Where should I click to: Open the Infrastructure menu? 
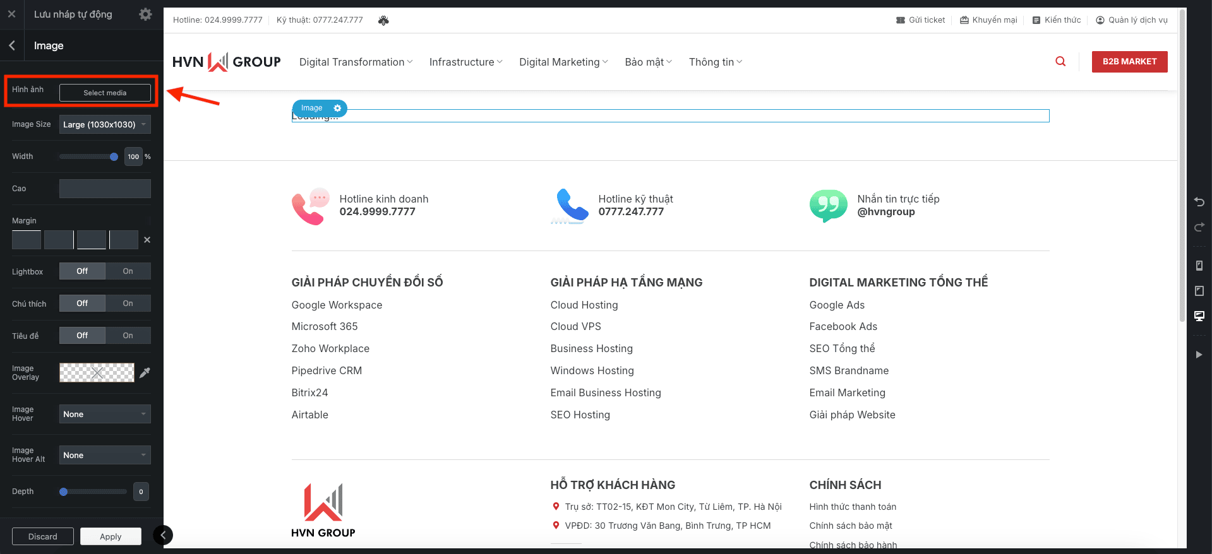pyautogui.click(x=465, y=62)
